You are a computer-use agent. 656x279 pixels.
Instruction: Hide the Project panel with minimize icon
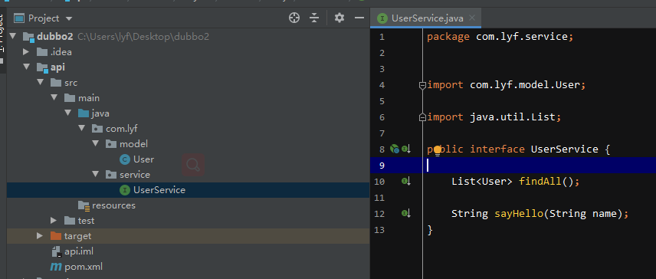pyautogui.click(x=359, y=18)
